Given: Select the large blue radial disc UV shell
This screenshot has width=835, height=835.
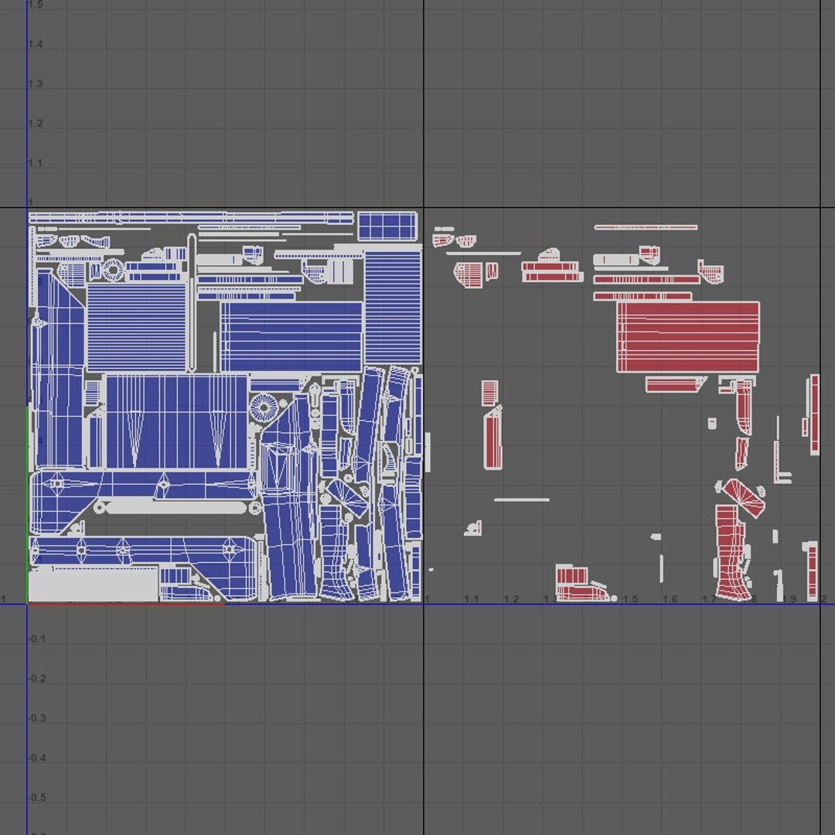Looking at the screenshot, I should 264,407.
